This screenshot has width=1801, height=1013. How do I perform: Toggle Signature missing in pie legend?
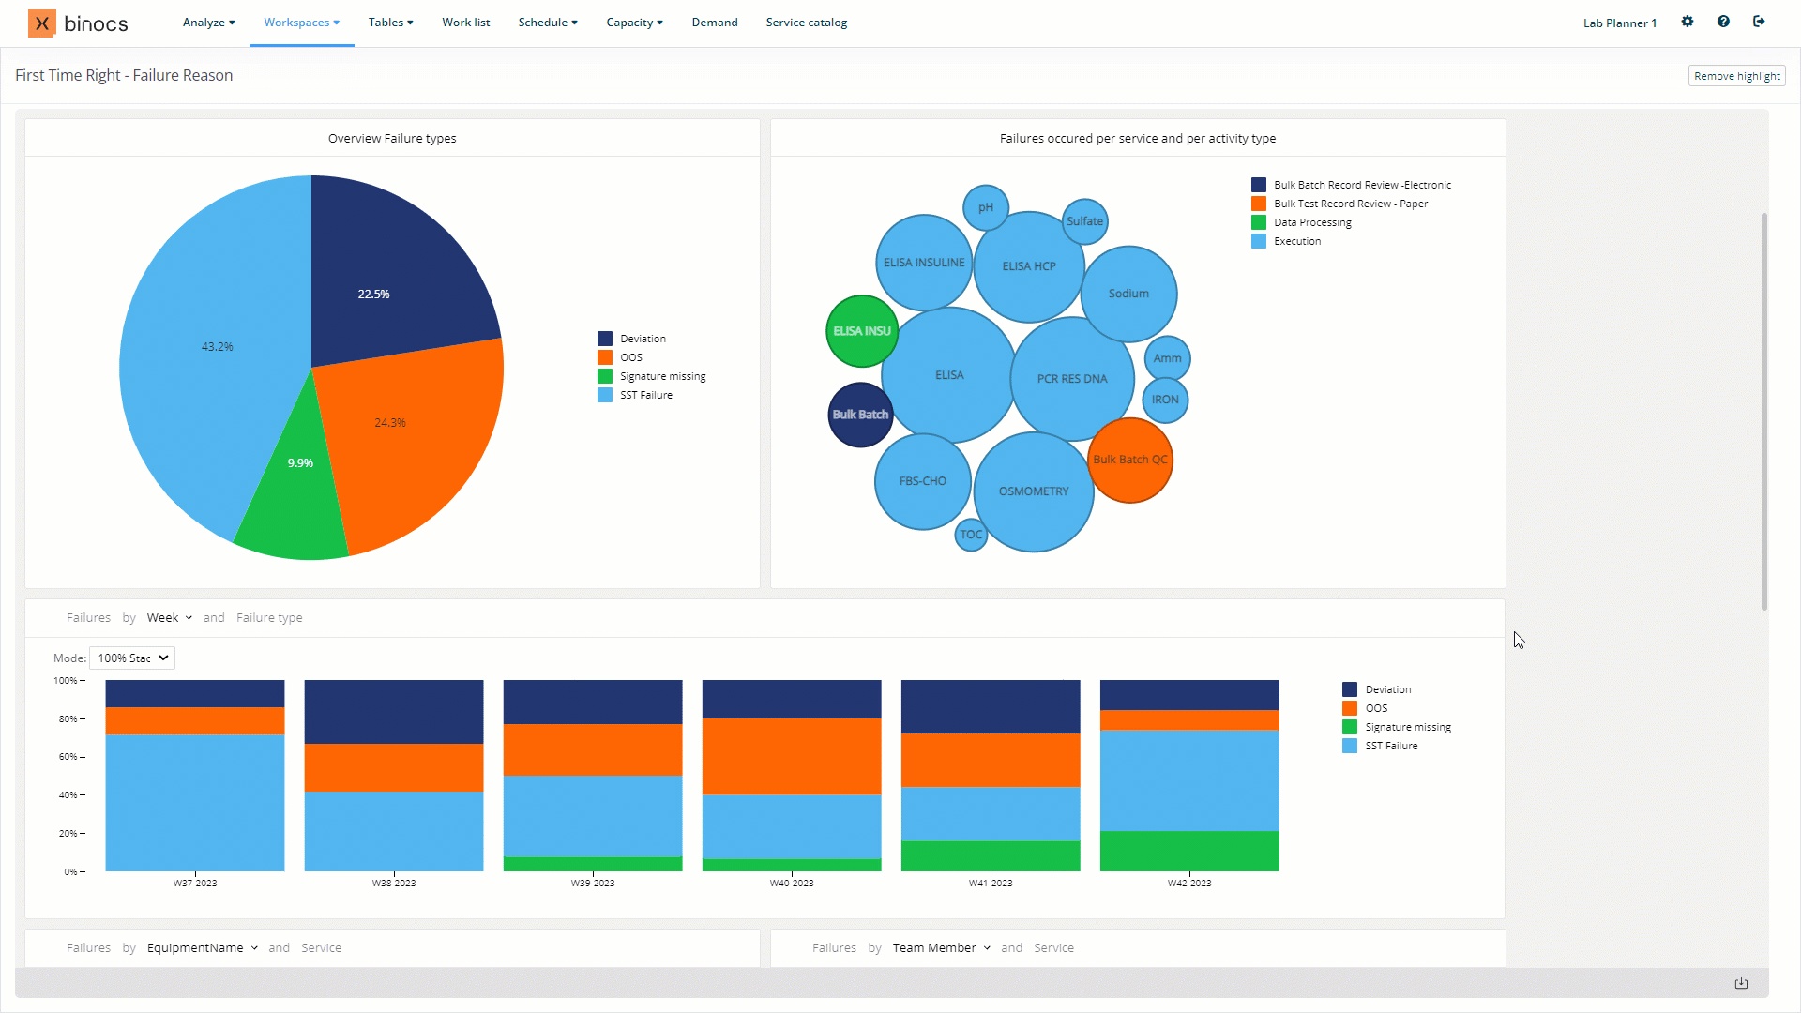[x=652, y=376]
